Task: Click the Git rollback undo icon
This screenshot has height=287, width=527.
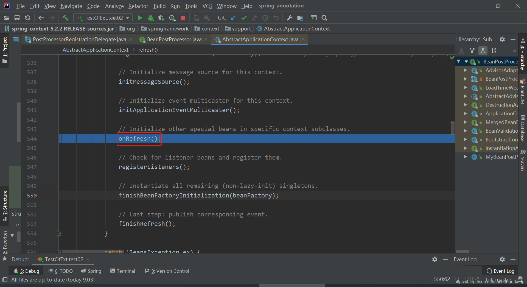Action: click(x=276, y=18)
